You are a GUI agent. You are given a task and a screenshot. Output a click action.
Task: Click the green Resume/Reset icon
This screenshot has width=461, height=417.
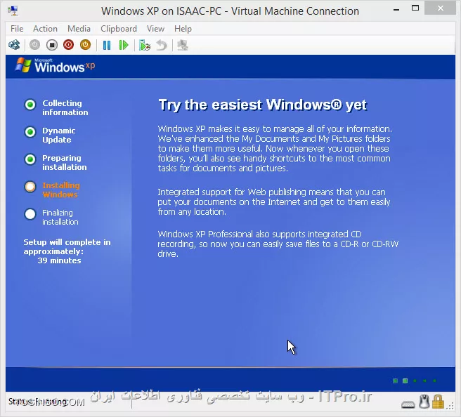(x=124, y=45)
